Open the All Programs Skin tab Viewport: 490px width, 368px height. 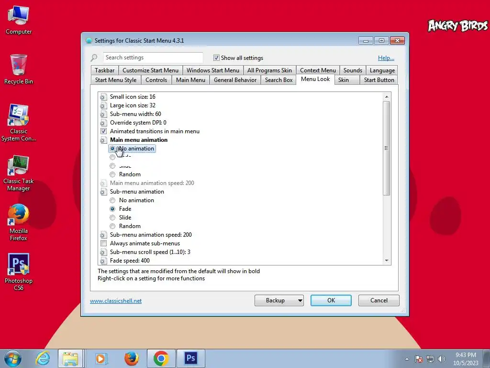click(x=269, y=70)
